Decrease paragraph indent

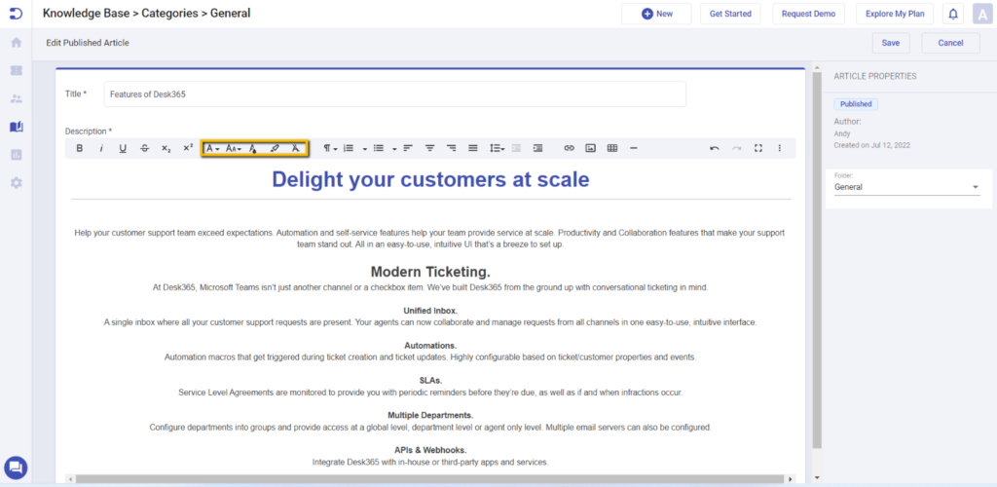pyautogui.click(x=516, y=148)
